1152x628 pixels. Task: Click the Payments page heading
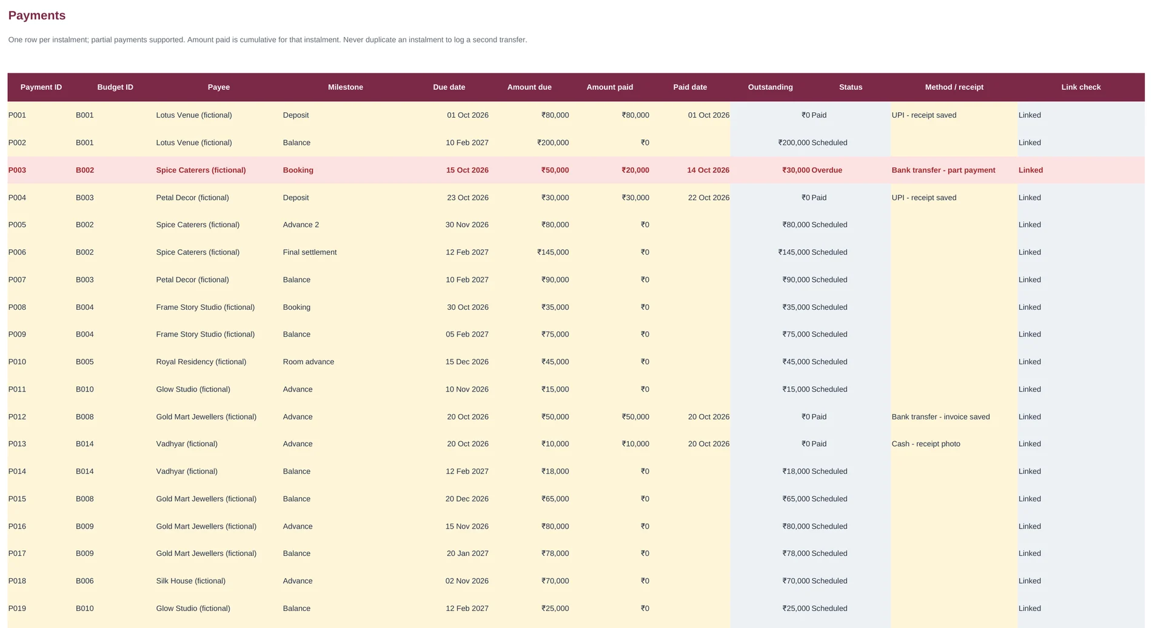tap(37, 16)
